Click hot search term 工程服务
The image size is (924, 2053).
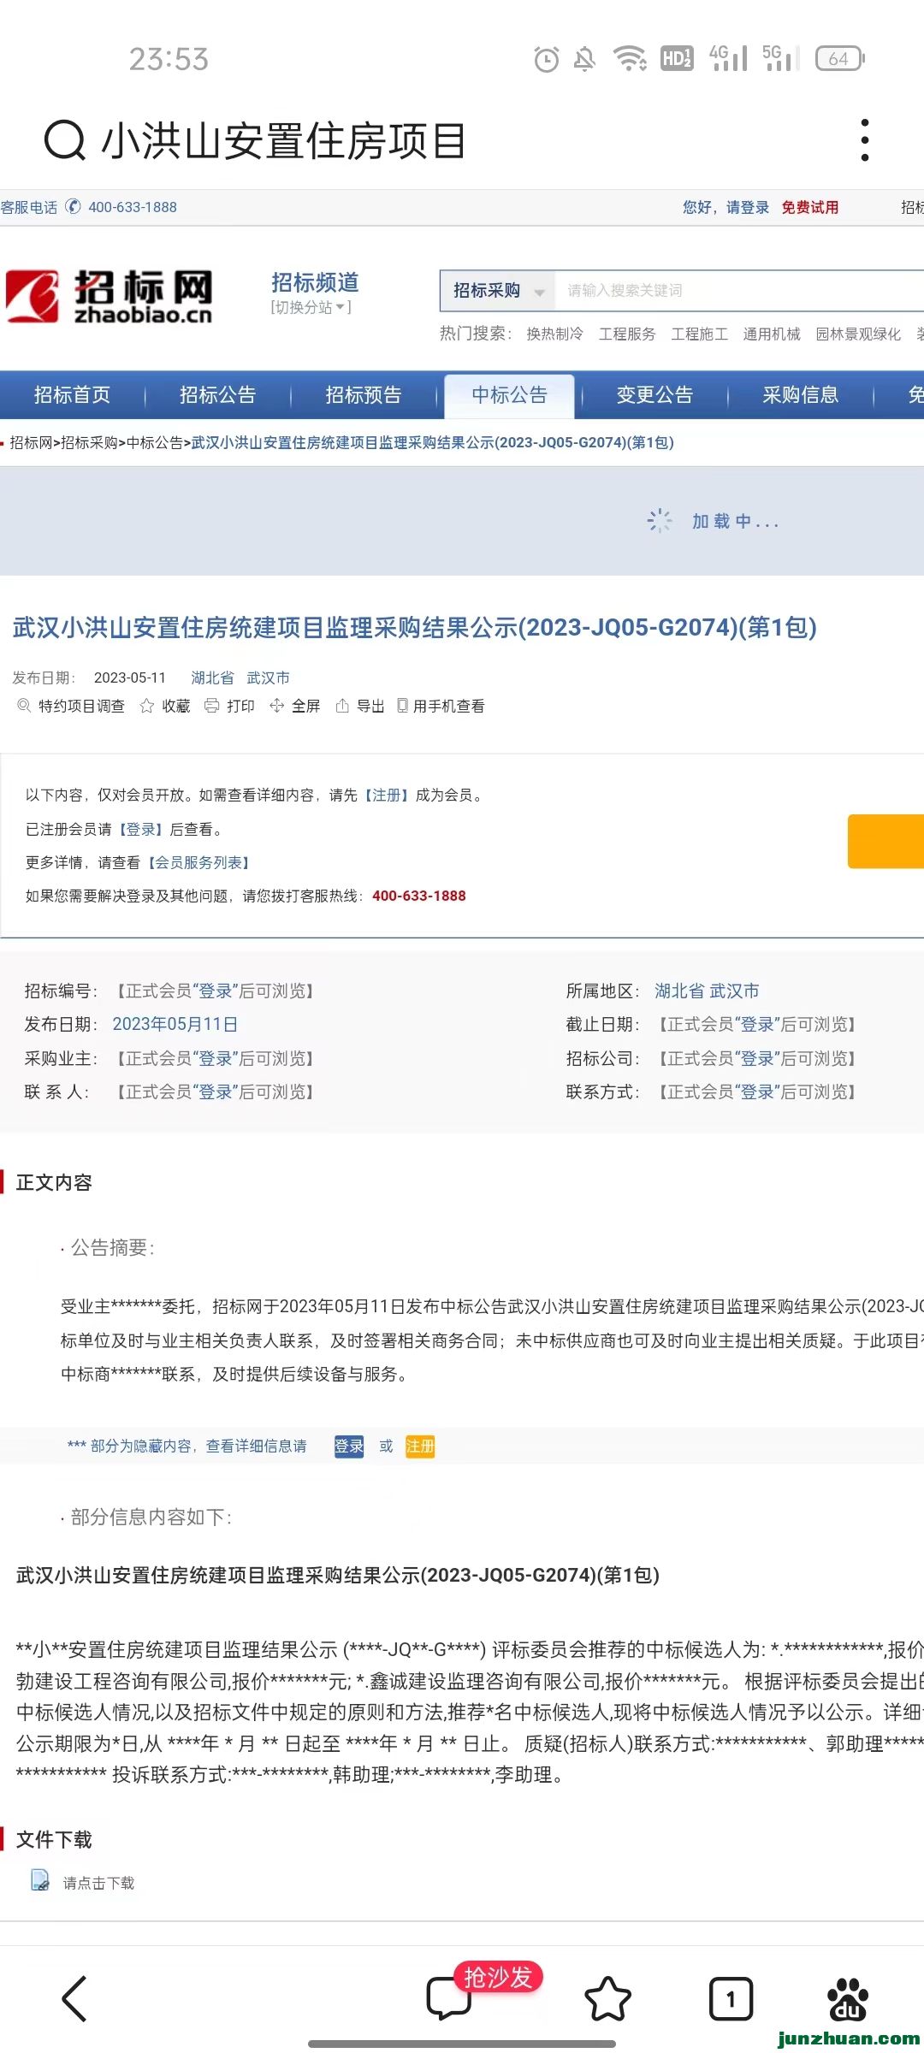(x=627, y=334)
